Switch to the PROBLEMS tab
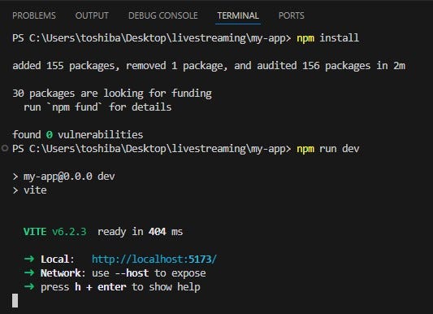Image resolution: width=433 pixels, height=314 pixels. point(34,15)
